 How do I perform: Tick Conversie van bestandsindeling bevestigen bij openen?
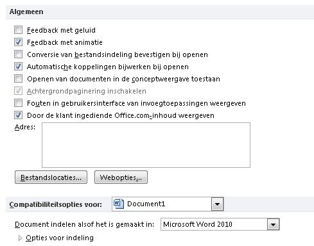click(18, 54)
